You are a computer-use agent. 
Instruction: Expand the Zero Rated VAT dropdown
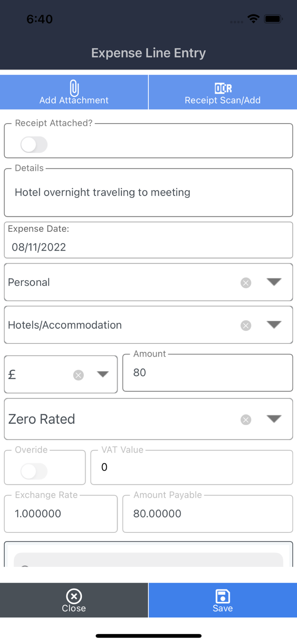274,419
